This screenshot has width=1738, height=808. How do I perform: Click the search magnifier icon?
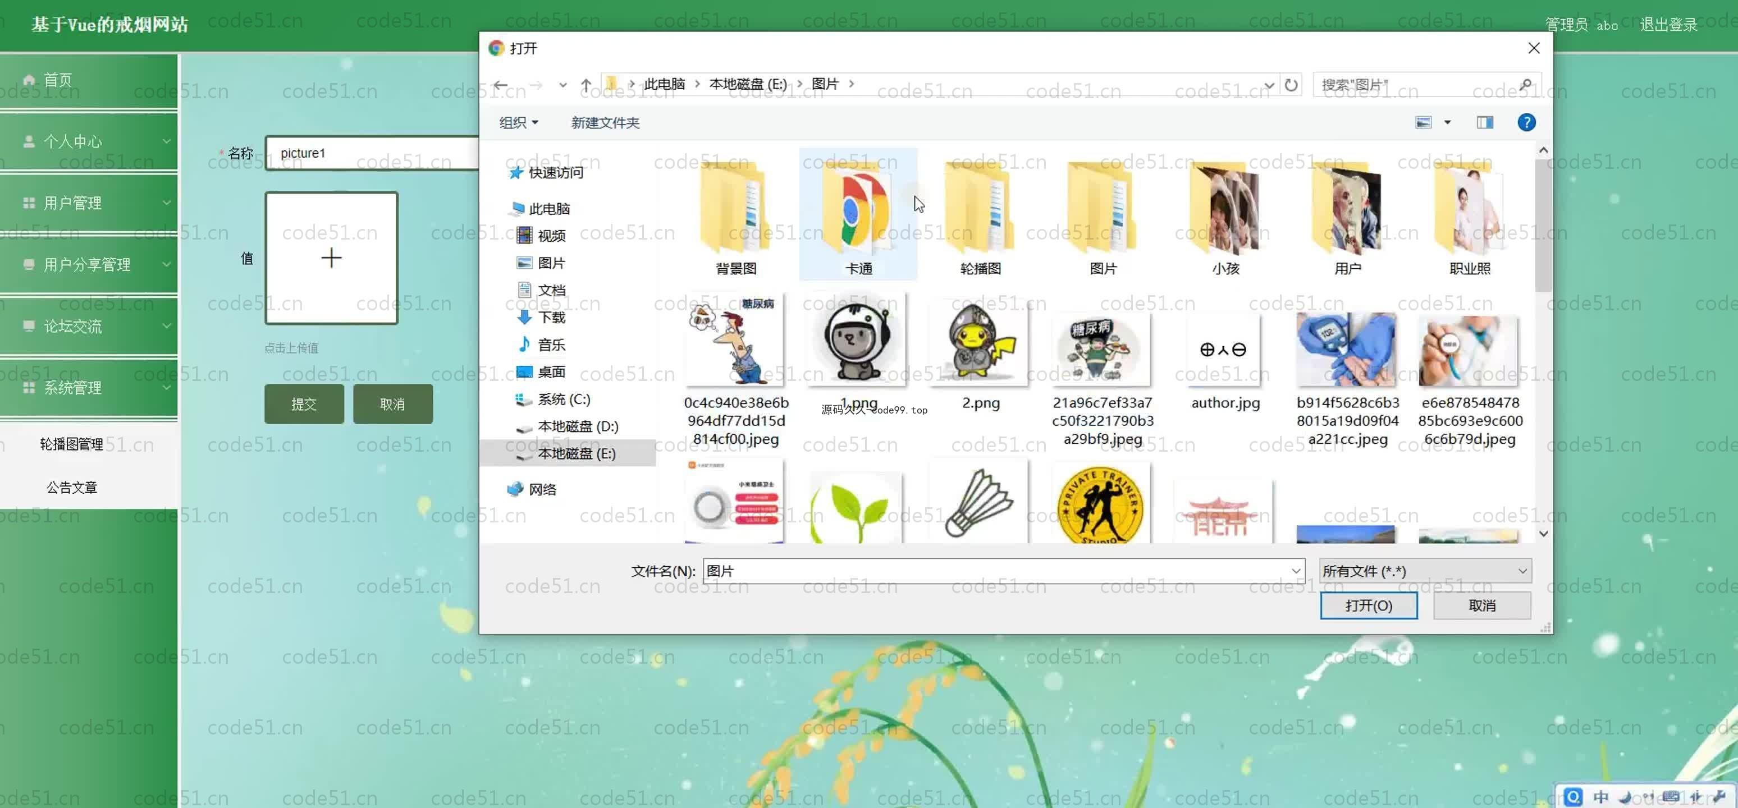coord(1526,84)
